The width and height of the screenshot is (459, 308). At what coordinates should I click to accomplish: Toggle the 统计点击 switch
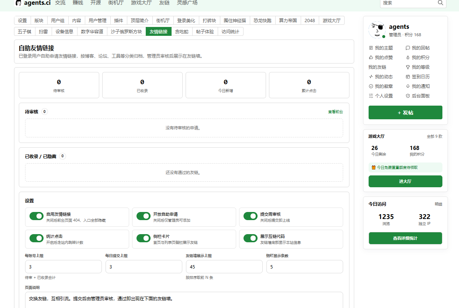pyautogui.click(x=37, y=238)
